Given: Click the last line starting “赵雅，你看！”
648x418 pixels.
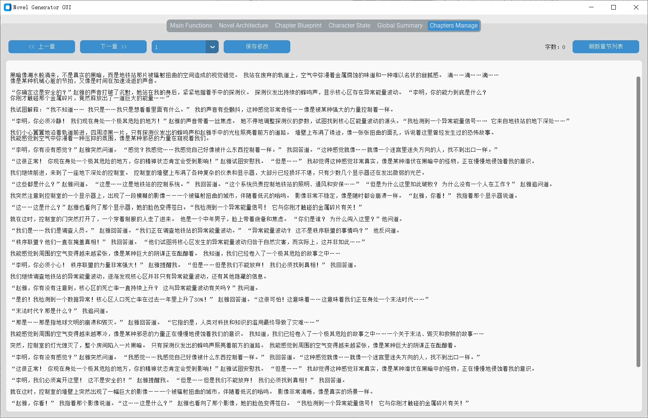Looking at the screenshot, I should click(x=240, y=403).
